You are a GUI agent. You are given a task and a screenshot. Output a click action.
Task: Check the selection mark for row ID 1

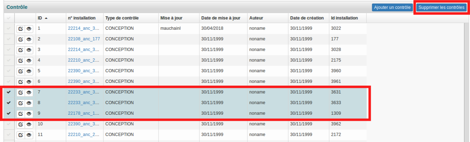(x=9, y=28)
